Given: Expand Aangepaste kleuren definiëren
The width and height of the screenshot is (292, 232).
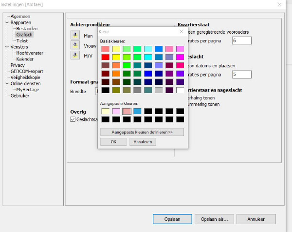Looking at the screenshot, I should 142,132.
